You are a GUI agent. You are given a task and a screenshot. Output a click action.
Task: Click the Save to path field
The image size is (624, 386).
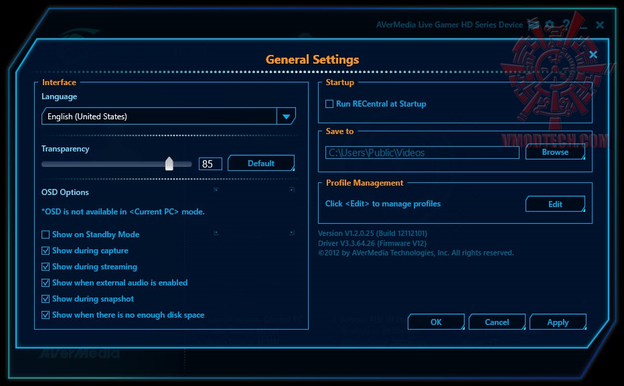[x=422, y=153]
